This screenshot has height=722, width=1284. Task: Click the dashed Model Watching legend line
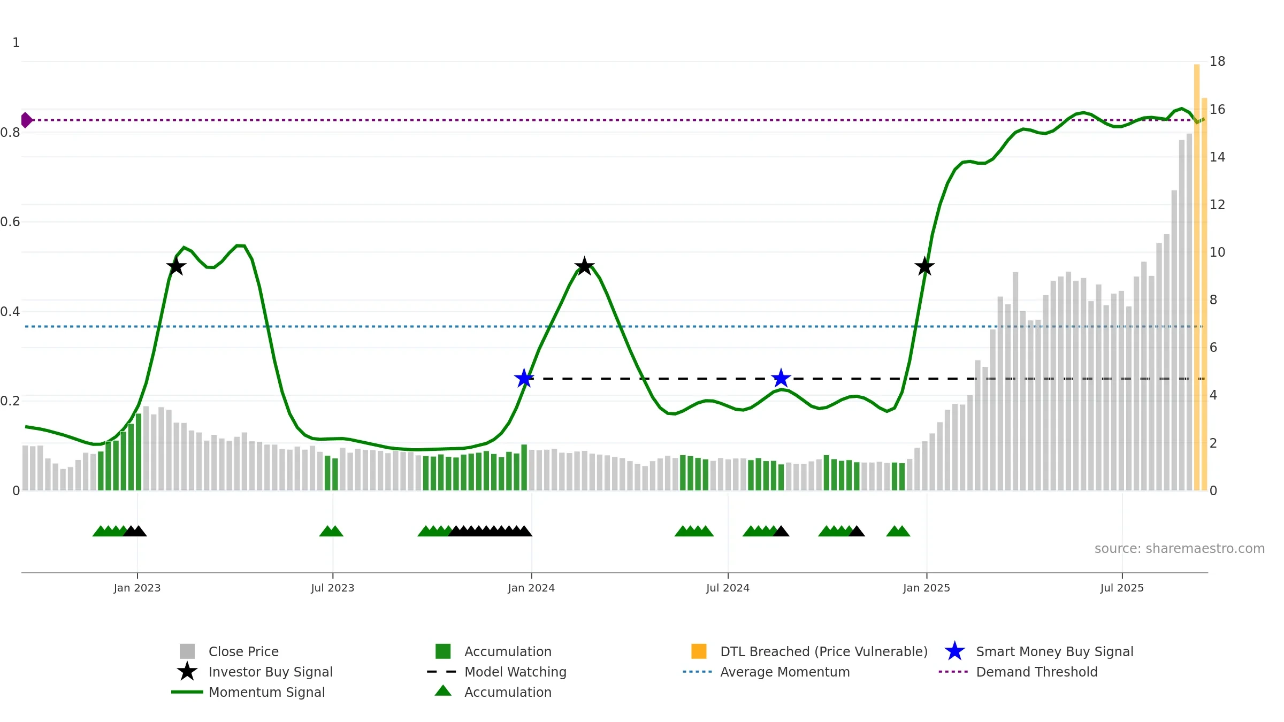(x=442, y=672)
